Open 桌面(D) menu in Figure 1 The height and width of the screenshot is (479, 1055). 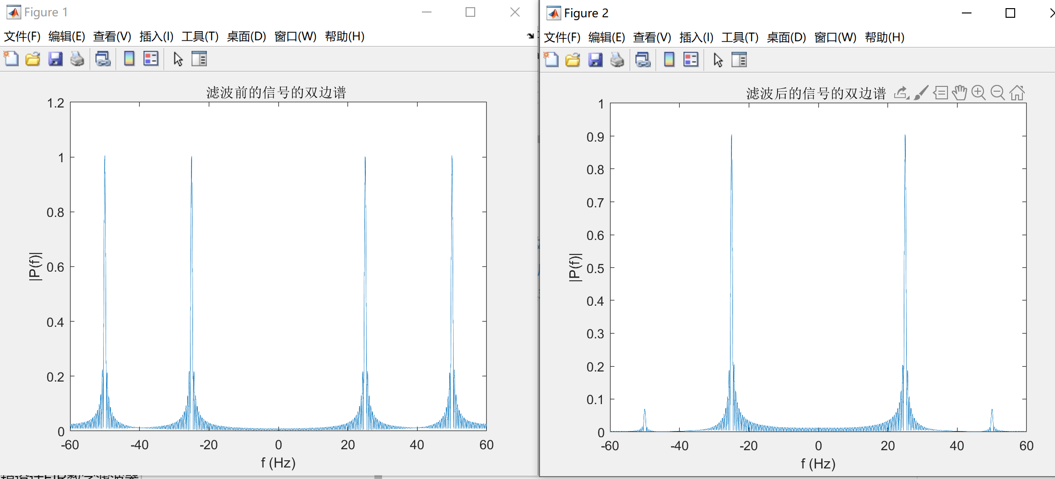click(246, 36)
